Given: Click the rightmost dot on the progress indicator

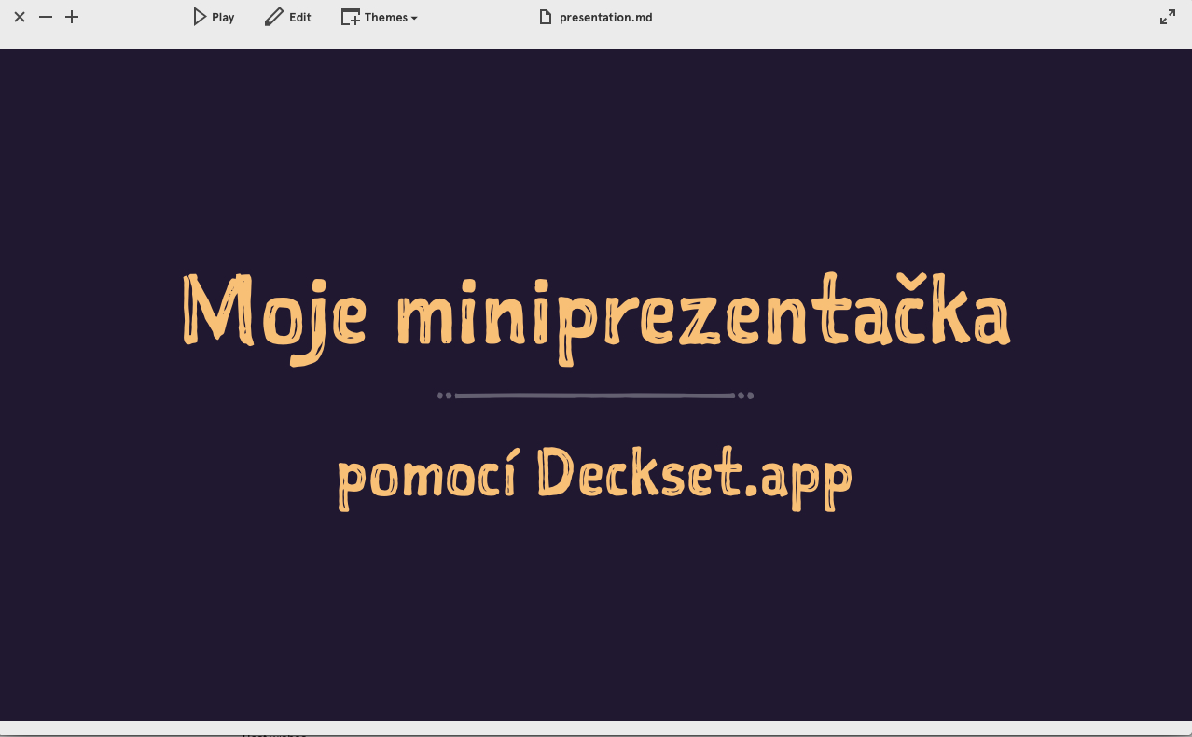Looking at the screenshot, I should (750, 395).
